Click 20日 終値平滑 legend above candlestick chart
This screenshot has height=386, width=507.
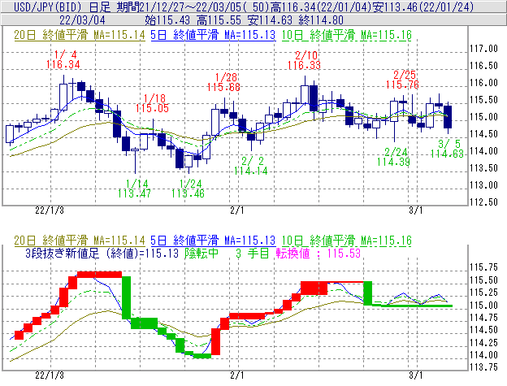tap(80, 35)
